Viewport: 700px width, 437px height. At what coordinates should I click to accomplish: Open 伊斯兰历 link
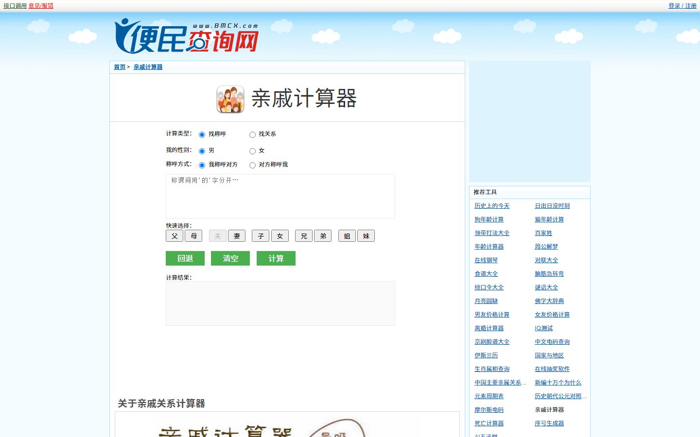[x=486, y=355]
